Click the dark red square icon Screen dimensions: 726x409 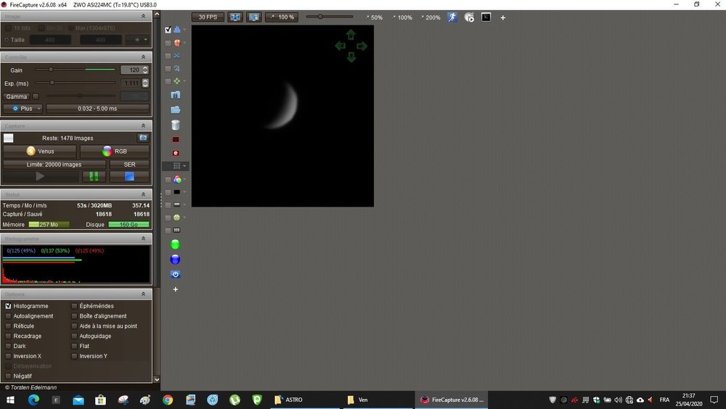tap(176, 139)
